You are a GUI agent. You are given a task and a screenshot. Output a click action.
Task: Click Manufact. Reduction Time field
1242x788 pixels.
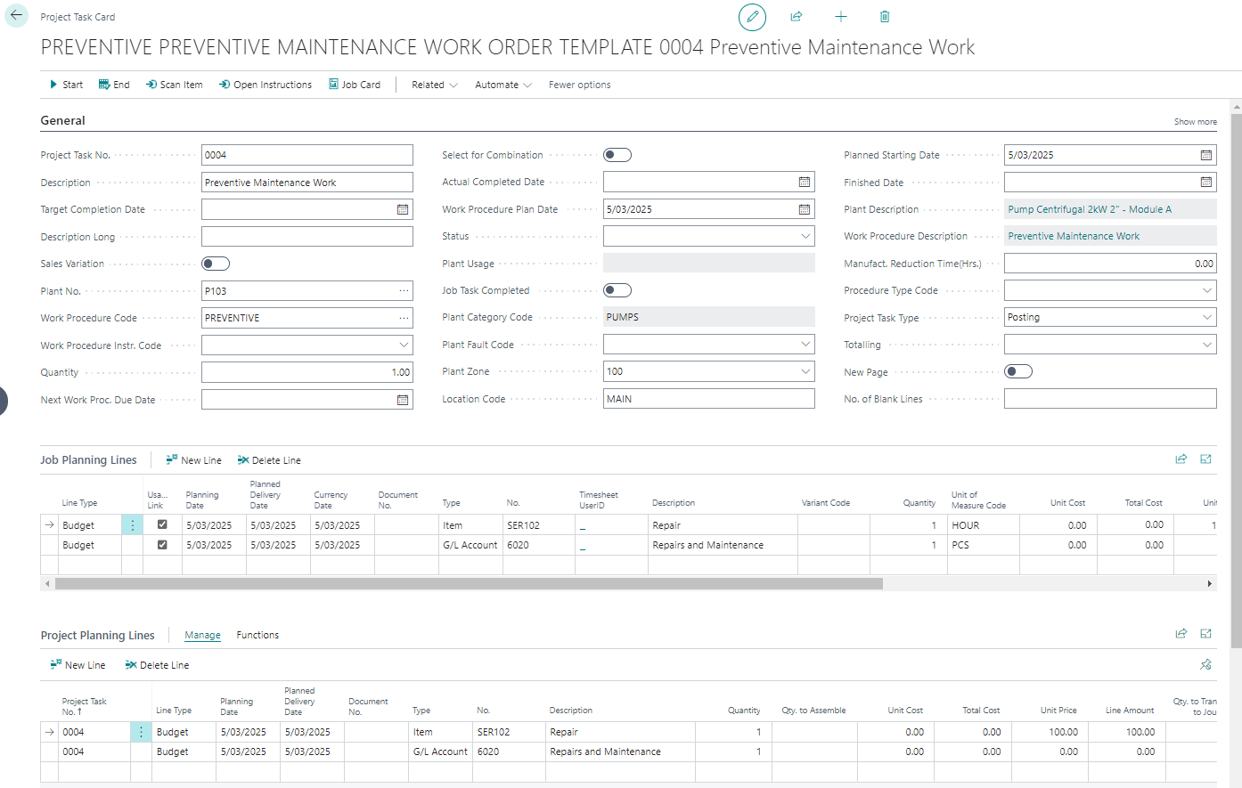pyautogui.click(x=1110, y=264)
